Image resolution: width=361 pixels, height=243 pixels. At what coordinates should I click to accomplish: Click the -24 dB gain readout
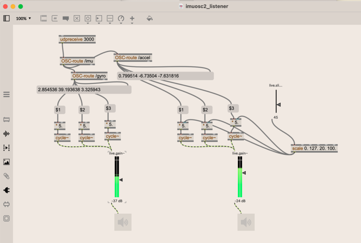click(x=240, y=201)
